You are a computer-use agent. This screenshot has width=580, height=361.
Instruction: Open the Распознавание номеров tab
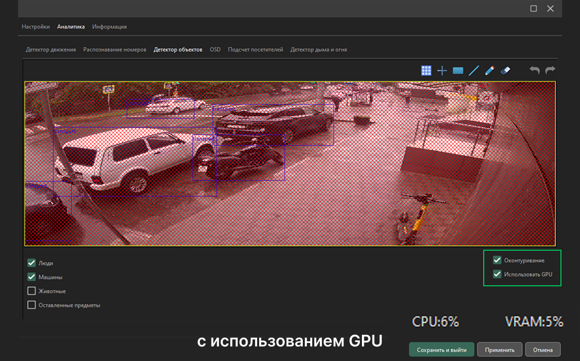(x=115, y=50)
